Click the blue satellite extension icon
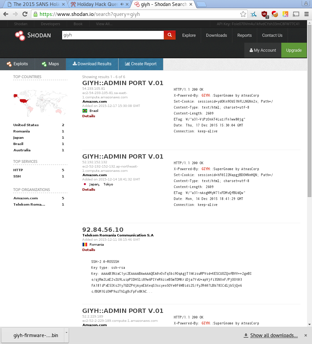Screen dimensions: 312x344 pos(254,15)
